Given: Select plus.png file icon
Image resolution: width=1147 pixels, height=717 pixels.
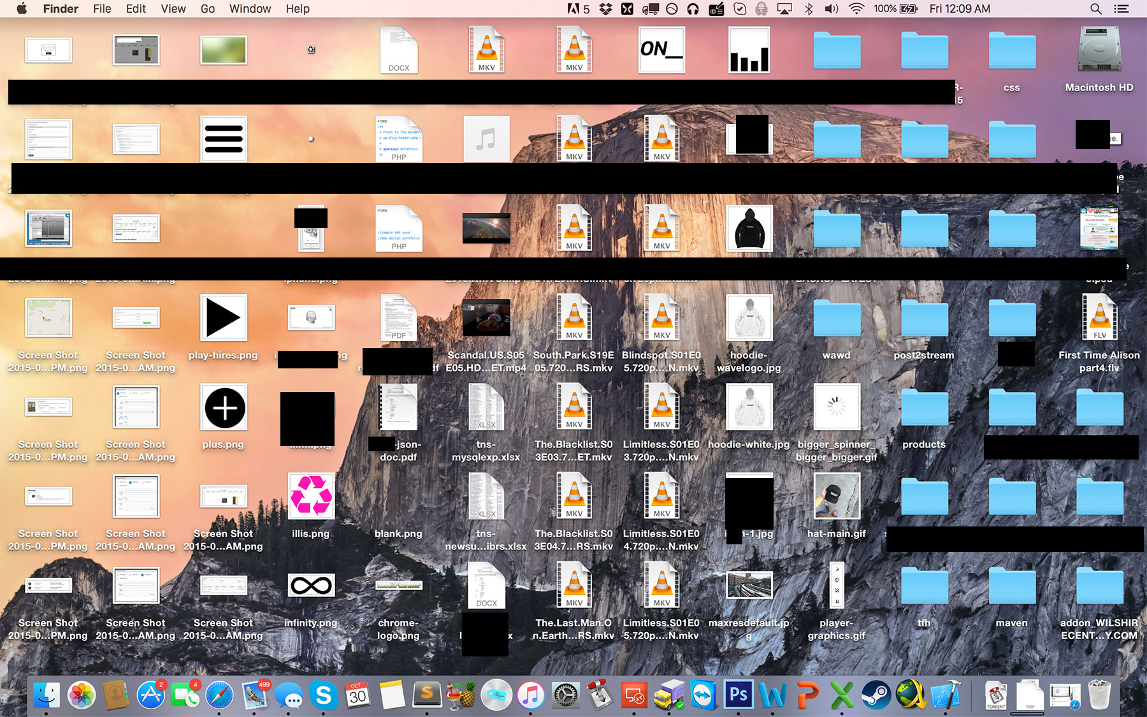Looking at the screenshot, I should [224, 407].
